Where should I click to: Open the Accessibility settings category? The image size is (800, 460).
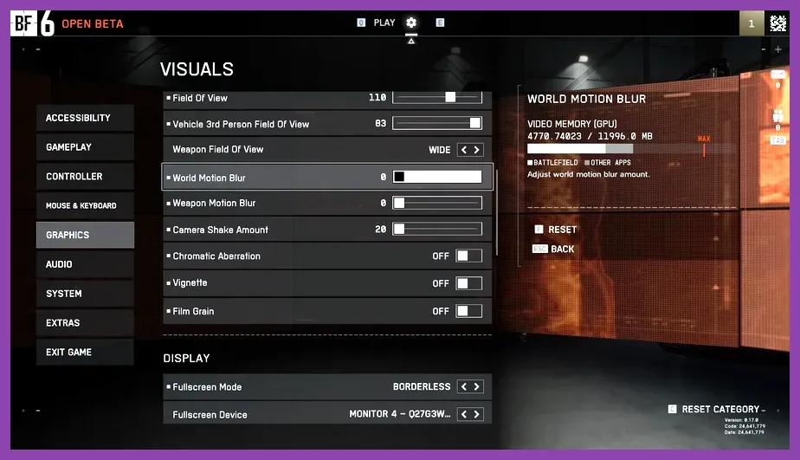pos(85,118)
